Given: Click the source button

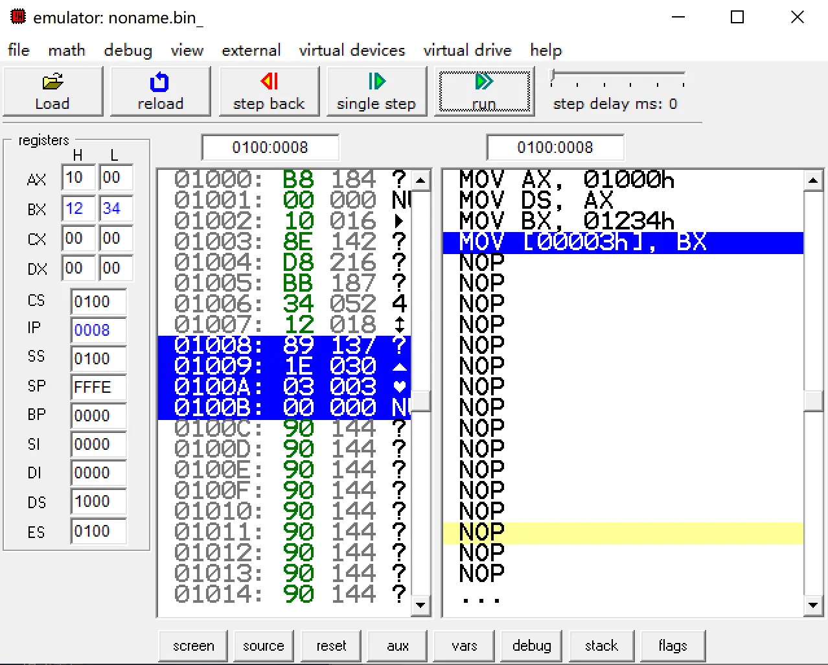Looking at the screenshot, I should click(264, 646).
